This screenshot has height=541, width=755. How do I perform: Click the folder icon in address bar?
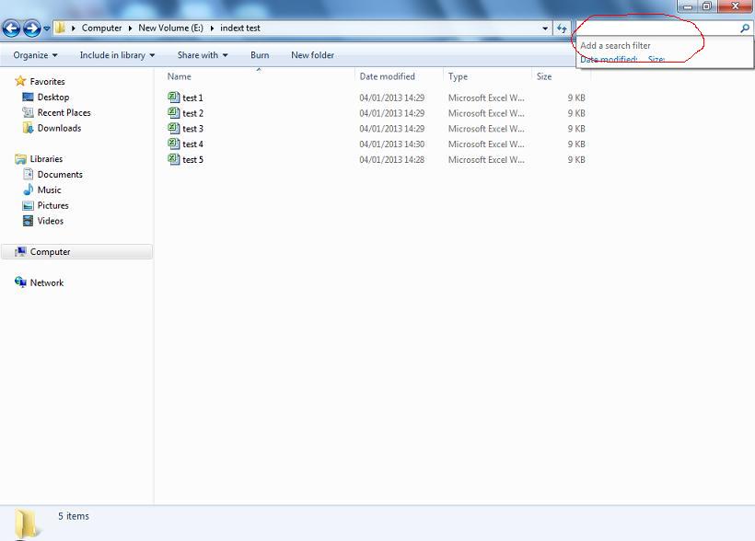60,28
